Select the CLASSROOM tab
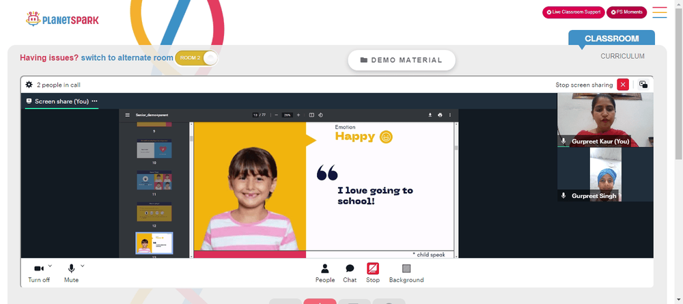This screenshot has width=683, height=304. tap(611, 38)
